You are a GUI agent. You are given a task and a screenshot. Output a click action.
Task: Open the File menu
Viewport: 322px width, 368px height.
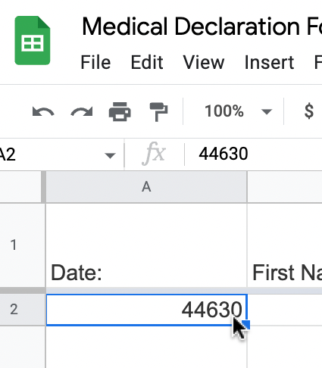coord(95,62)
